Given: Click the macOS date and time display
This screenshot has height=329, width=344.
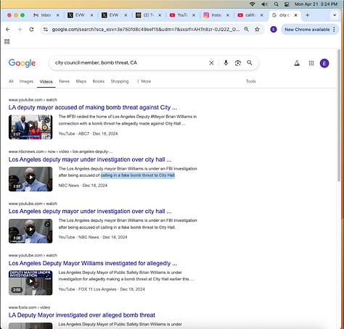Looking at the screenshot, I should (x=316, y=4).
